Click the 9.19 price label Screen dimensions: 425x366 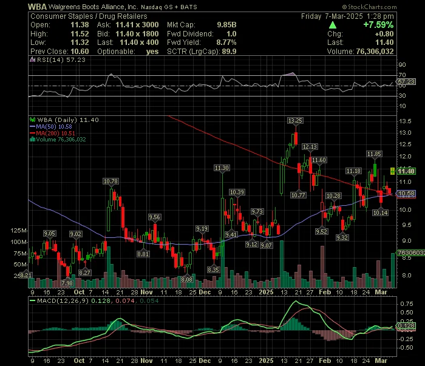point(202,229)
